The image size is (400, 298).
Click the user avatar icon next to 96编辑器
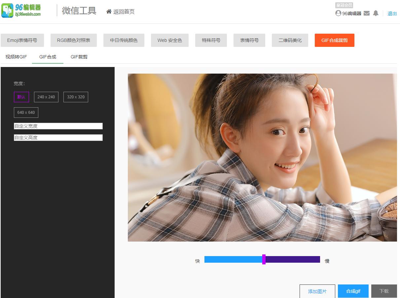click(x=338, y=14)
